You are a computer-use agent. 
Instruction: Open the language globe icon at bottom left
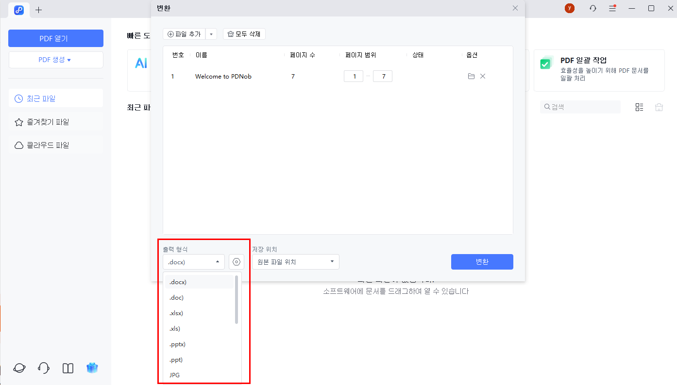19,368
